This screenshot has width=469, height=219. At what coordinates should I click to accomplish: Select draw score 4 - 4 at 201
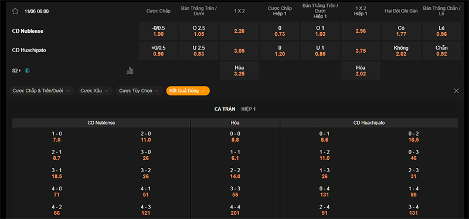point(235,210)
